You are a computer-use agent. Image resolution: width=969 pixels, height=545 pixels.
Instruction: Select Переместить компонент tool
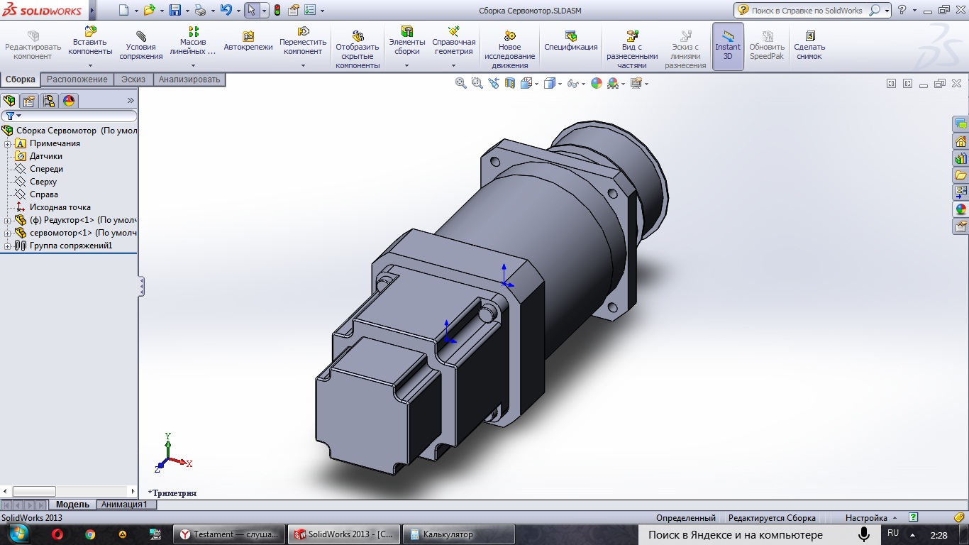(x=303, y=43)
